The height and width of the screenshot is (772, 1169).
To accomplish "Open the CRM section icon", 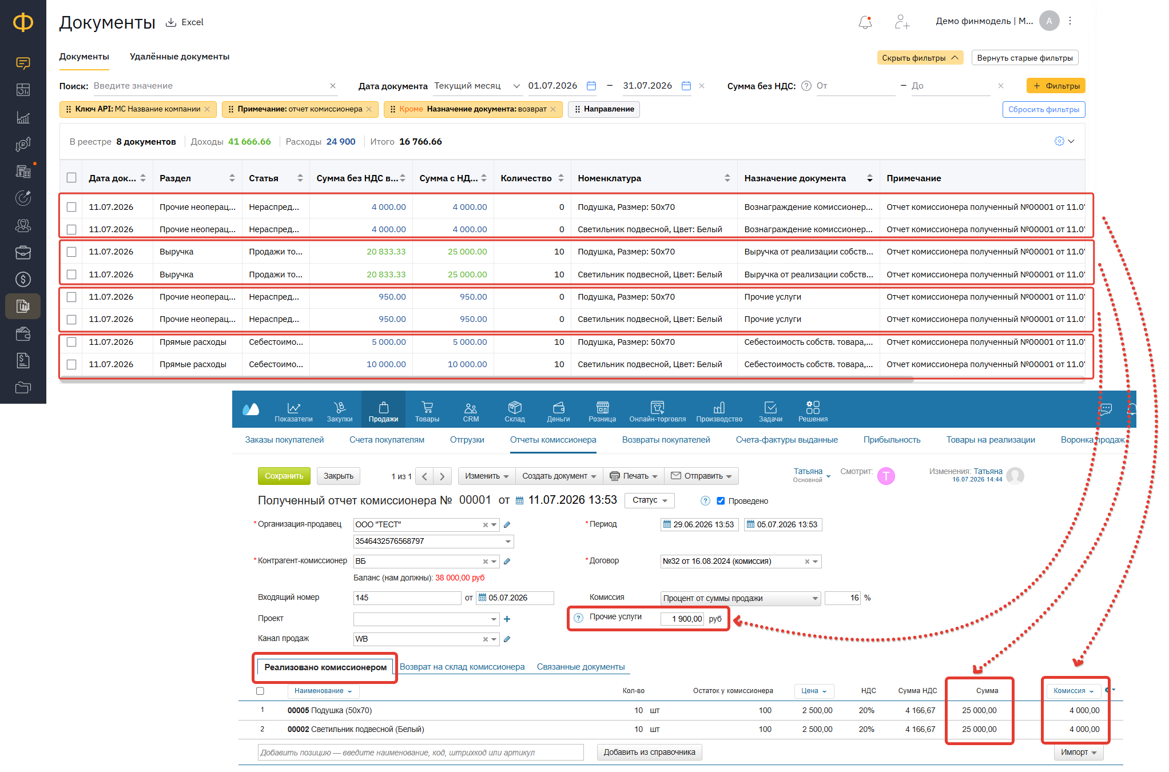I will pos(471,407).
